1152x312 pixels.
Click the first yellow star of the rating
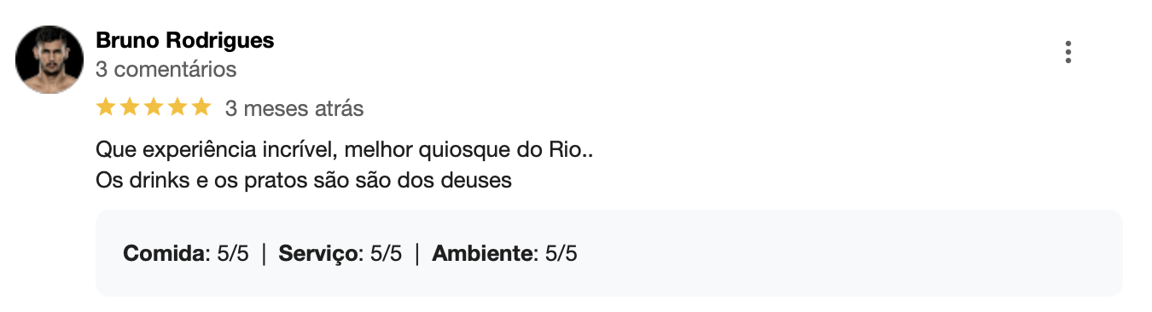point(106,107)
